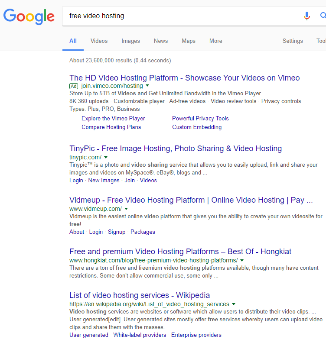The image size is (326, 349).
Task: Click Vidmeup 'About' sitelink
Action: tap(77, 232)
